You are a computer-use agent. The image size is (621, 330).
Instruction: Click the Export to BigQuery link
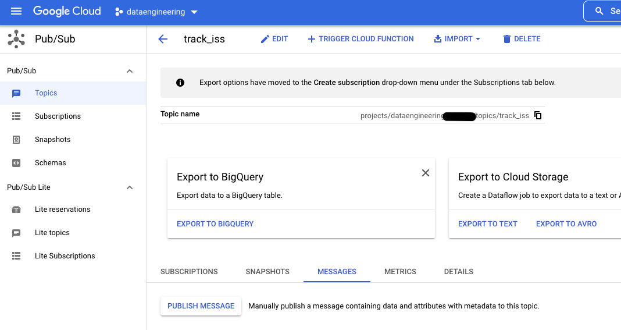(215, 223)
